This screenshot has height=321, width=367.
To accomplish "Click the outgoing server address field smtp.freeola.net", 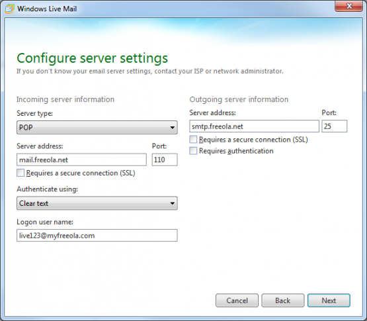I will pos(254,126).
